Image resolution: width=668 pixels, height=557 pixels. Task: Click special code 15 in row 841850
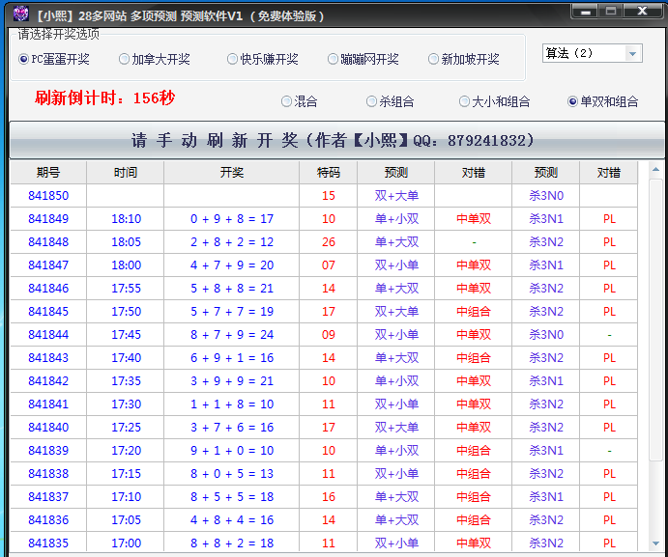[329, 196]
